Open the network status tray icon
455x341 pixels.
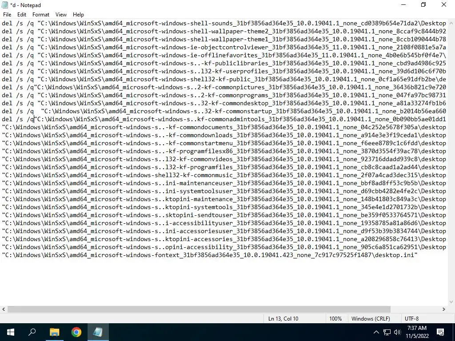387,332
